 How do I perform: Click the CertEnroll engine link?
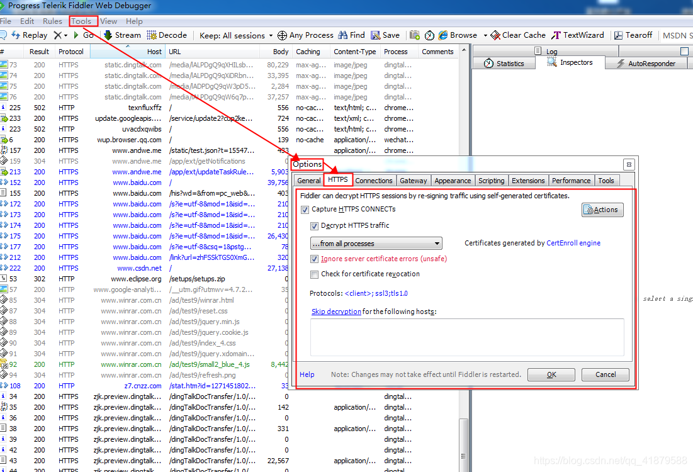[x=573, y=243]
